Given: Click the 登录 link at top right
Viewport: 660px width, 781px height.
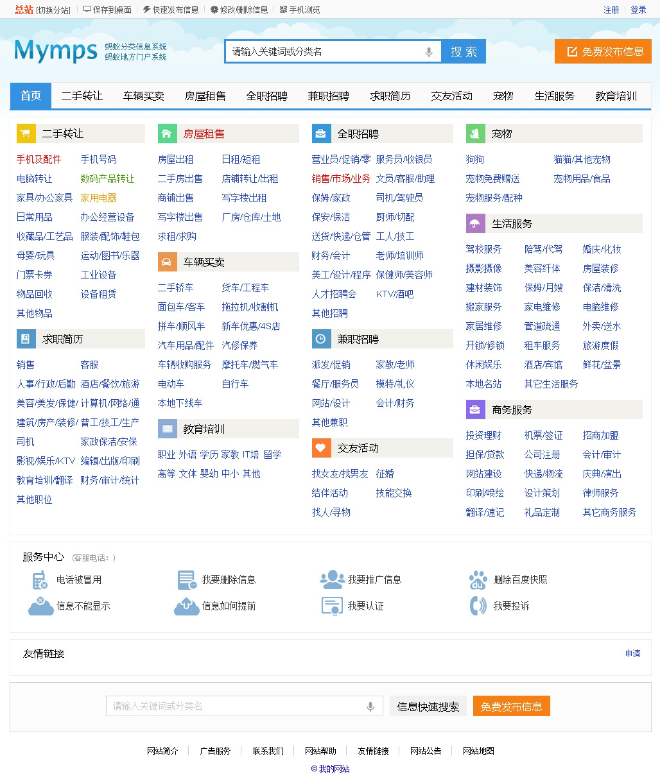Looking at the screenshot, I should point(638,10).
